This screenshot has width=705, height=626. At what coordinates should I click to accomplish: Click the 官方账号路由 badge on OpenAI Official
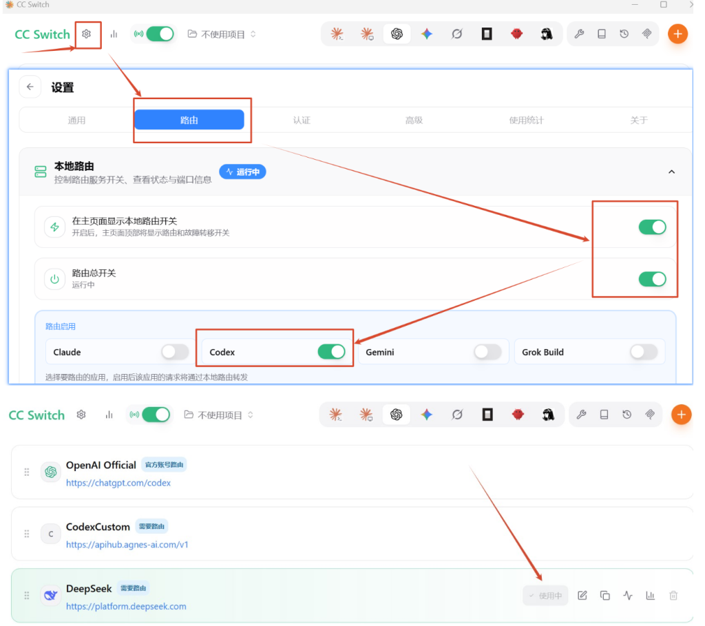click(164, 465)
